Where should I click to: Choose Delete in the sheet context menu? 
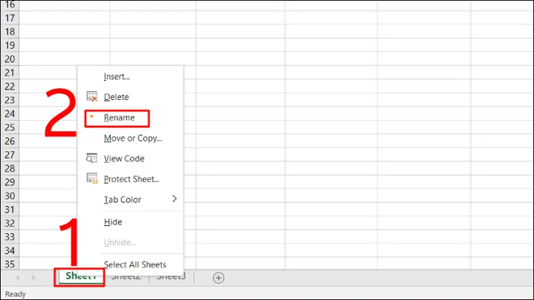click(116, 97)
